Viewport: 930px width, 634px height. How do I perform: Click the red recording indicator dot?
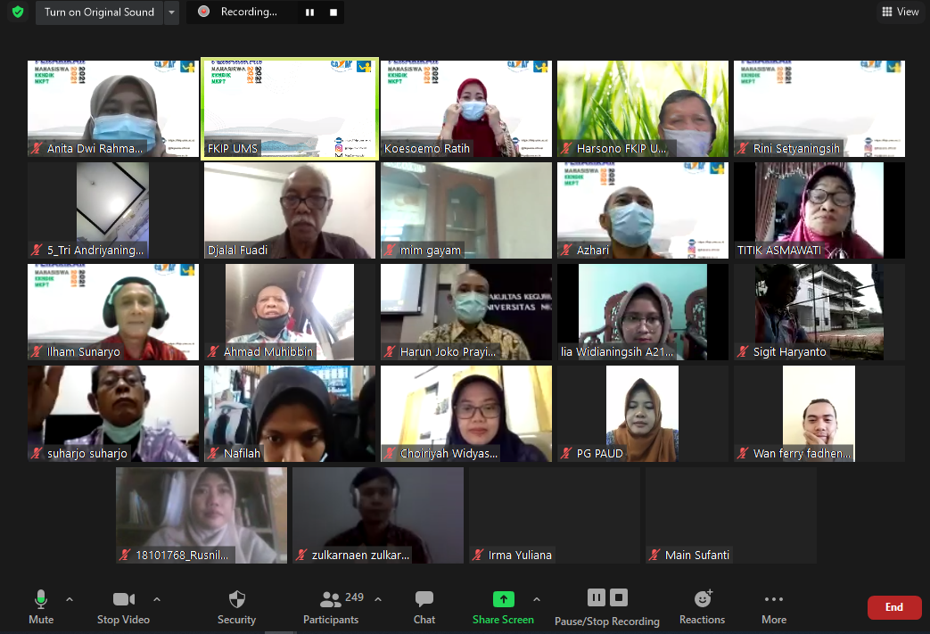click(203, 12)
